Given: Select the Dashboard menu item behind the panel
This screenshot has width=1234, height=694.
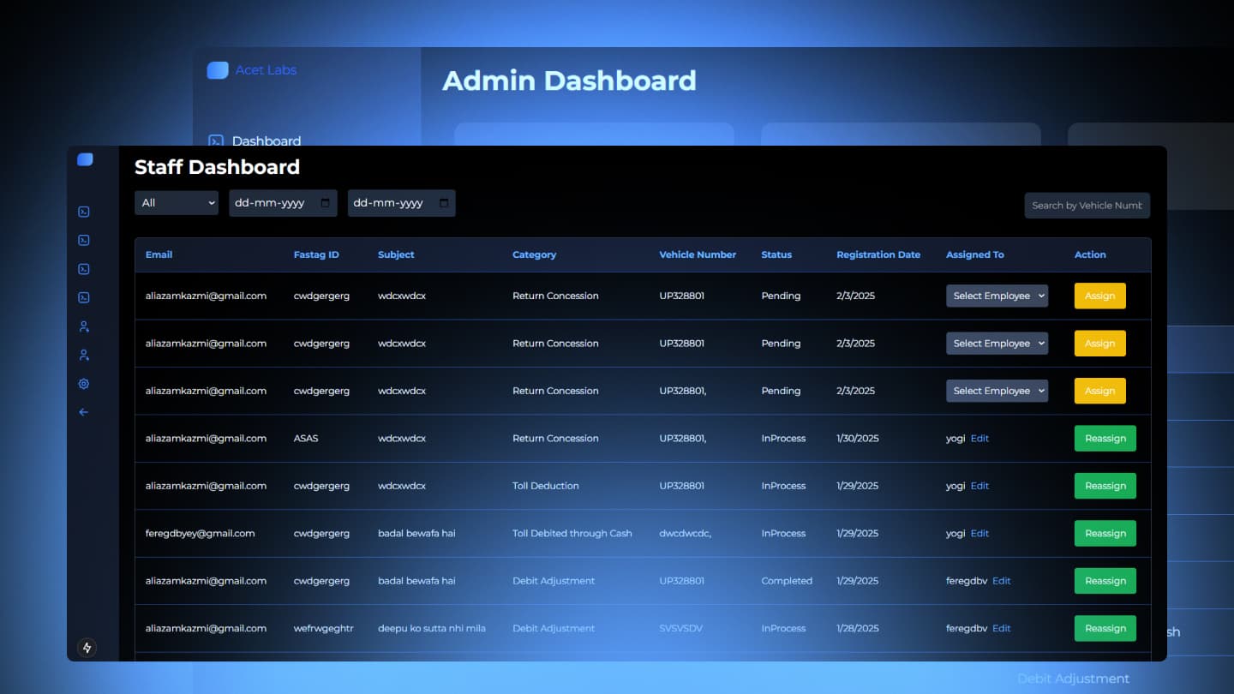Looking at the screenshot, I should click(267, 141).
